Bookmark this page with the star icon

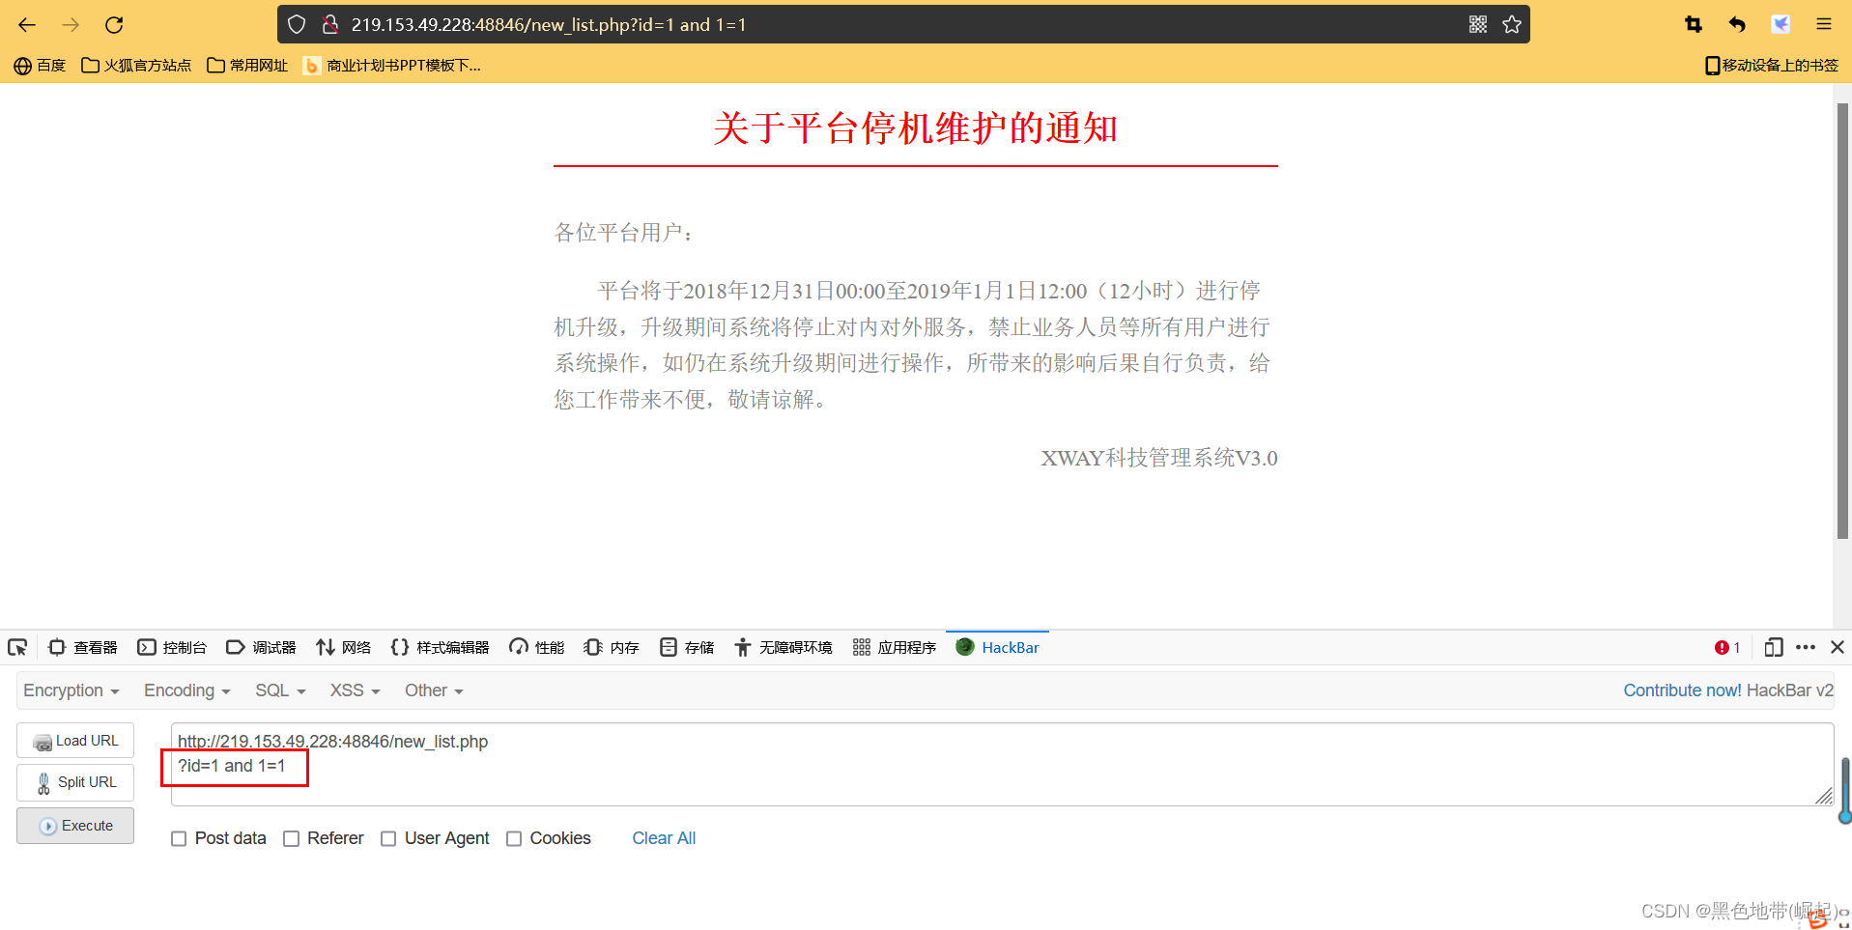(1512, 25)
